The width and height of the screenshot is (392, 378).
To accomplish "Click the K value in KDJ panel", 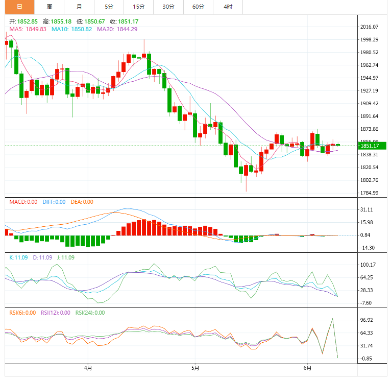I will tap(18, 257).
